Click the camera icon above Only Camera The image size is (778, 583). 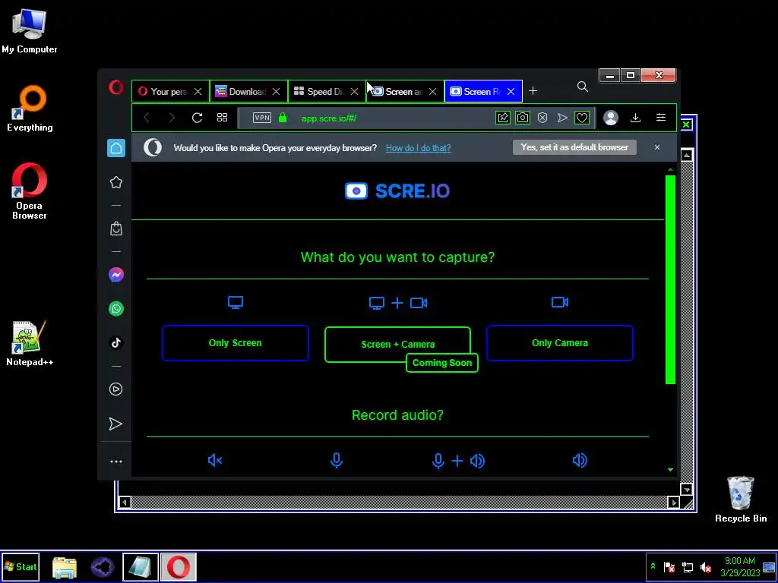tap(560, 302)
